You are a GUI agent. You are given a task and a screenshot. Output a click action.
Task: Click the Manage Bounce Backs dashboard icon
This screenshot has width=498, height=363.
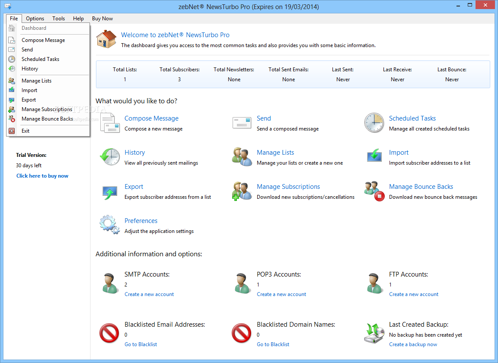pos(375,191)
